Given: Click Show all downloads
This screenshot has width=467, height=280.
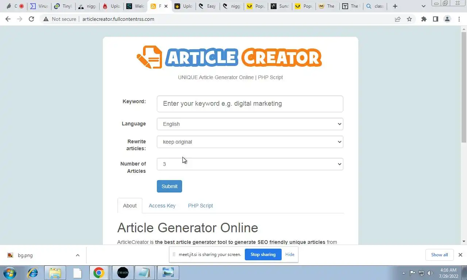Looking at the screenshot, I should coord(439,255).
